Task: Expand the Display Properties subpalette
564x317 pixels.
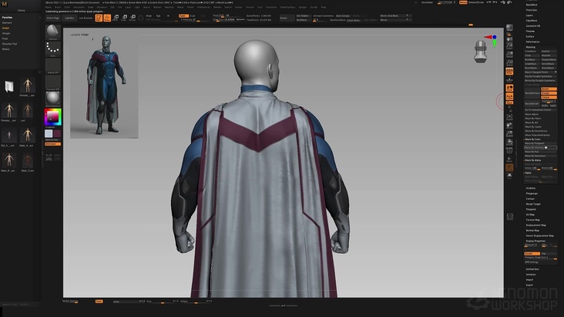Action: (x=535, y=242)
